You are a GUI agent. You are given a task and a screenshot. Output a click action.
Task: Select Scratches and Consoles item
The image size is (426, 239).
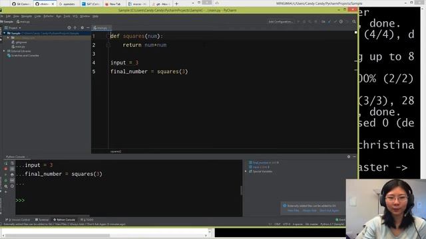click(x=23, y=56)
